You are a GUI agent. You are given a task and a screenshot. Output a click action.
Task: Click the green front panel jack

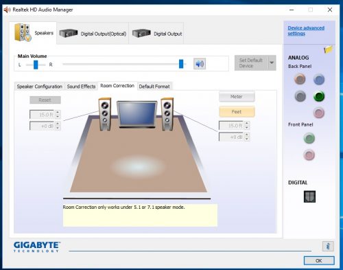[x=309, y=138]
